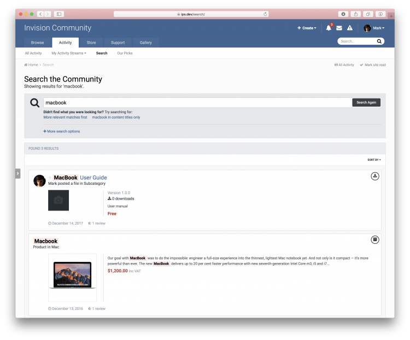Click the placeholder image thumbnail of User Guide

(x=58, y=201)
